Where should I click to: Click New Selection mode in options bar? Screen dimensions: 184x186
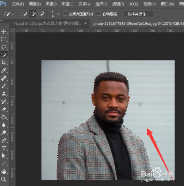pyautogui.click(x=24, y=14)
